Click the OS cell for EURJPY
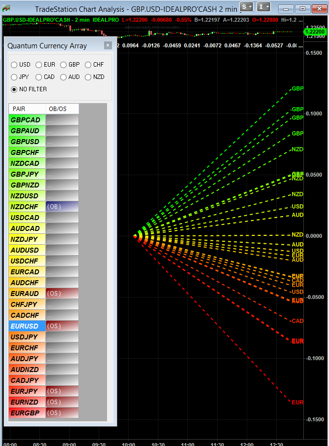This screenshot has width=329, height=446. pyautogui.click(x=62, y=391)
